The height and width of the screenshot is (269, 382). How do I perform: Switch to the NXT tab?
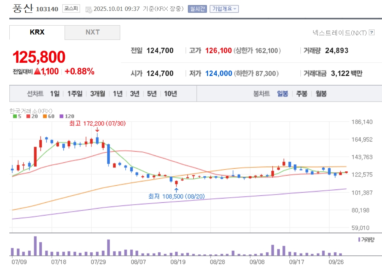coord(92,32)
